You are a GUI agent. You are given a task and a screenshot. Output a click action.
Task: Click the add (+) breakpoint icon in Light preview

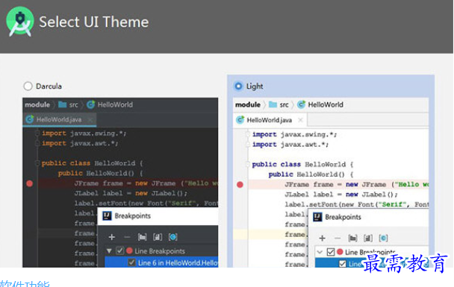click(x=323, y=239)
